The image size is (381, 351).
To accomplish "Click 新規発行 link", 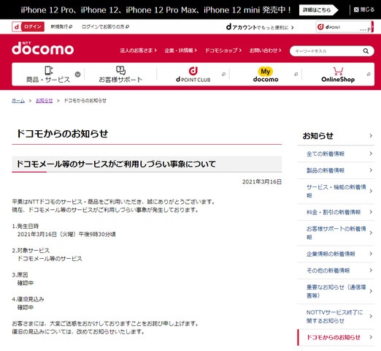I will (x=61, y=26).
